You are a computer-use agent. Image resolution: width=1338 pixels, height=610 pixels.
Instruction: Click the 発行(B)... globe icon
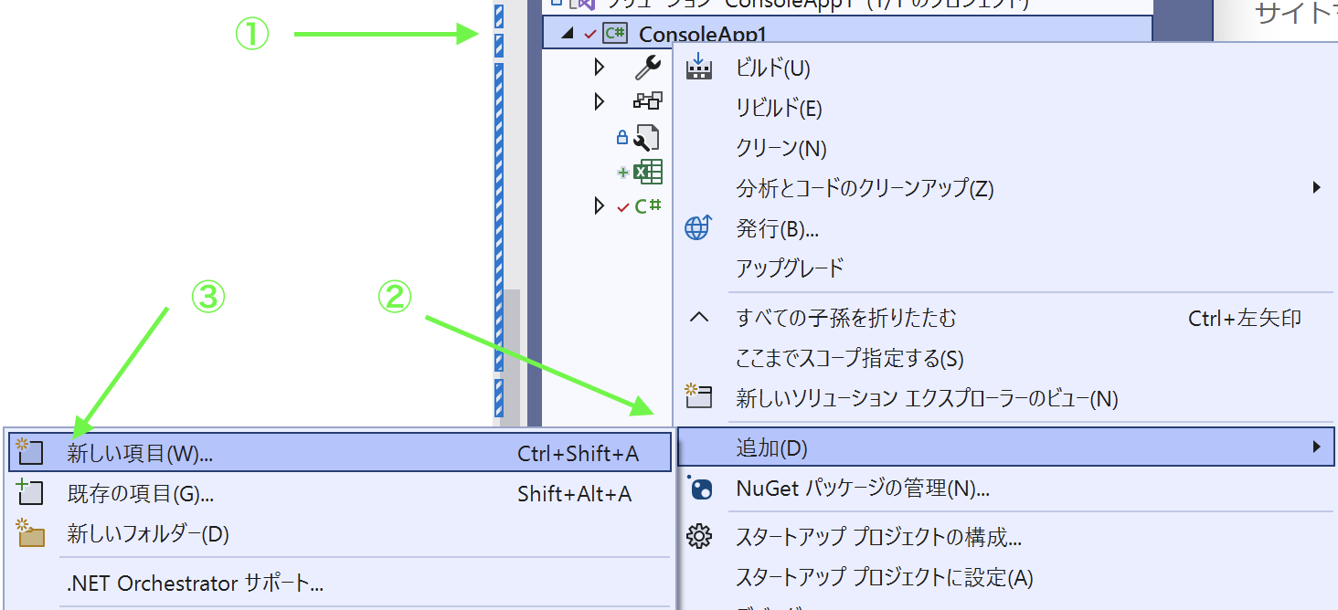coord(698,228)
